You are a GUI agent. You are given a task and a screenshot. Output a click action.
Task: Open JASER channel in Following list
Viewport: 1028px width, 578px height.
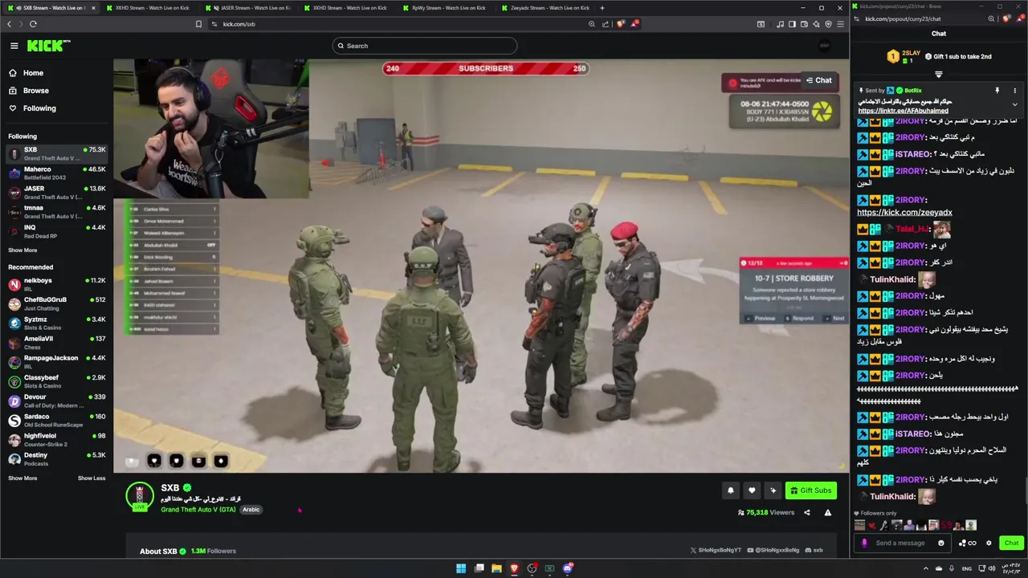(x=56, y=192)
